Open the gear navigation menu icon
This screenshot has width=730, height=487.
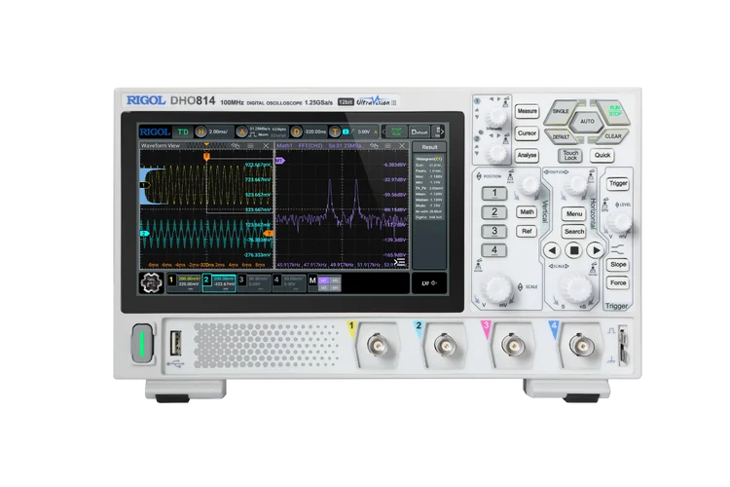(151, 282)
